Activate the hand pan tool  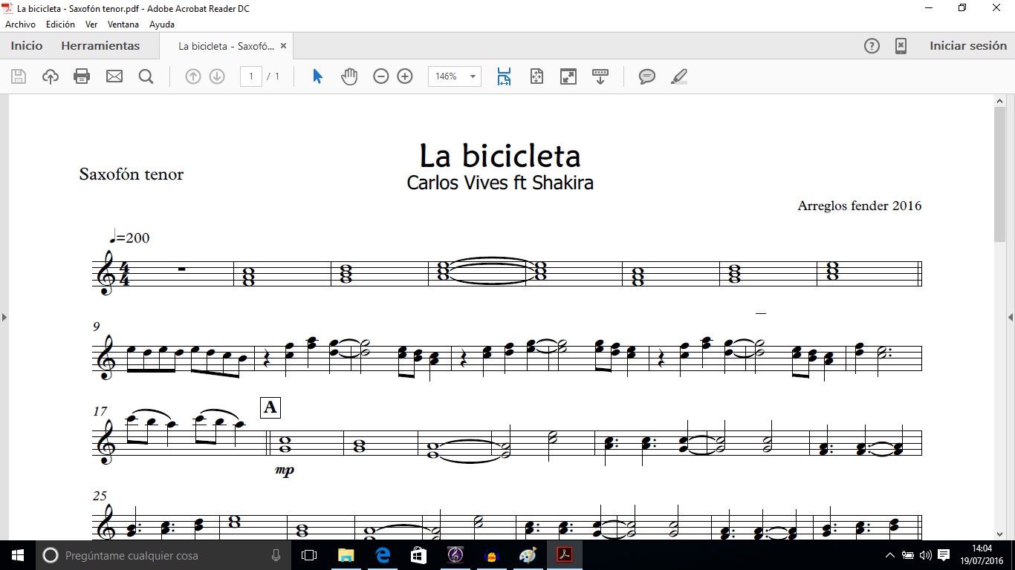pos(349,76)
